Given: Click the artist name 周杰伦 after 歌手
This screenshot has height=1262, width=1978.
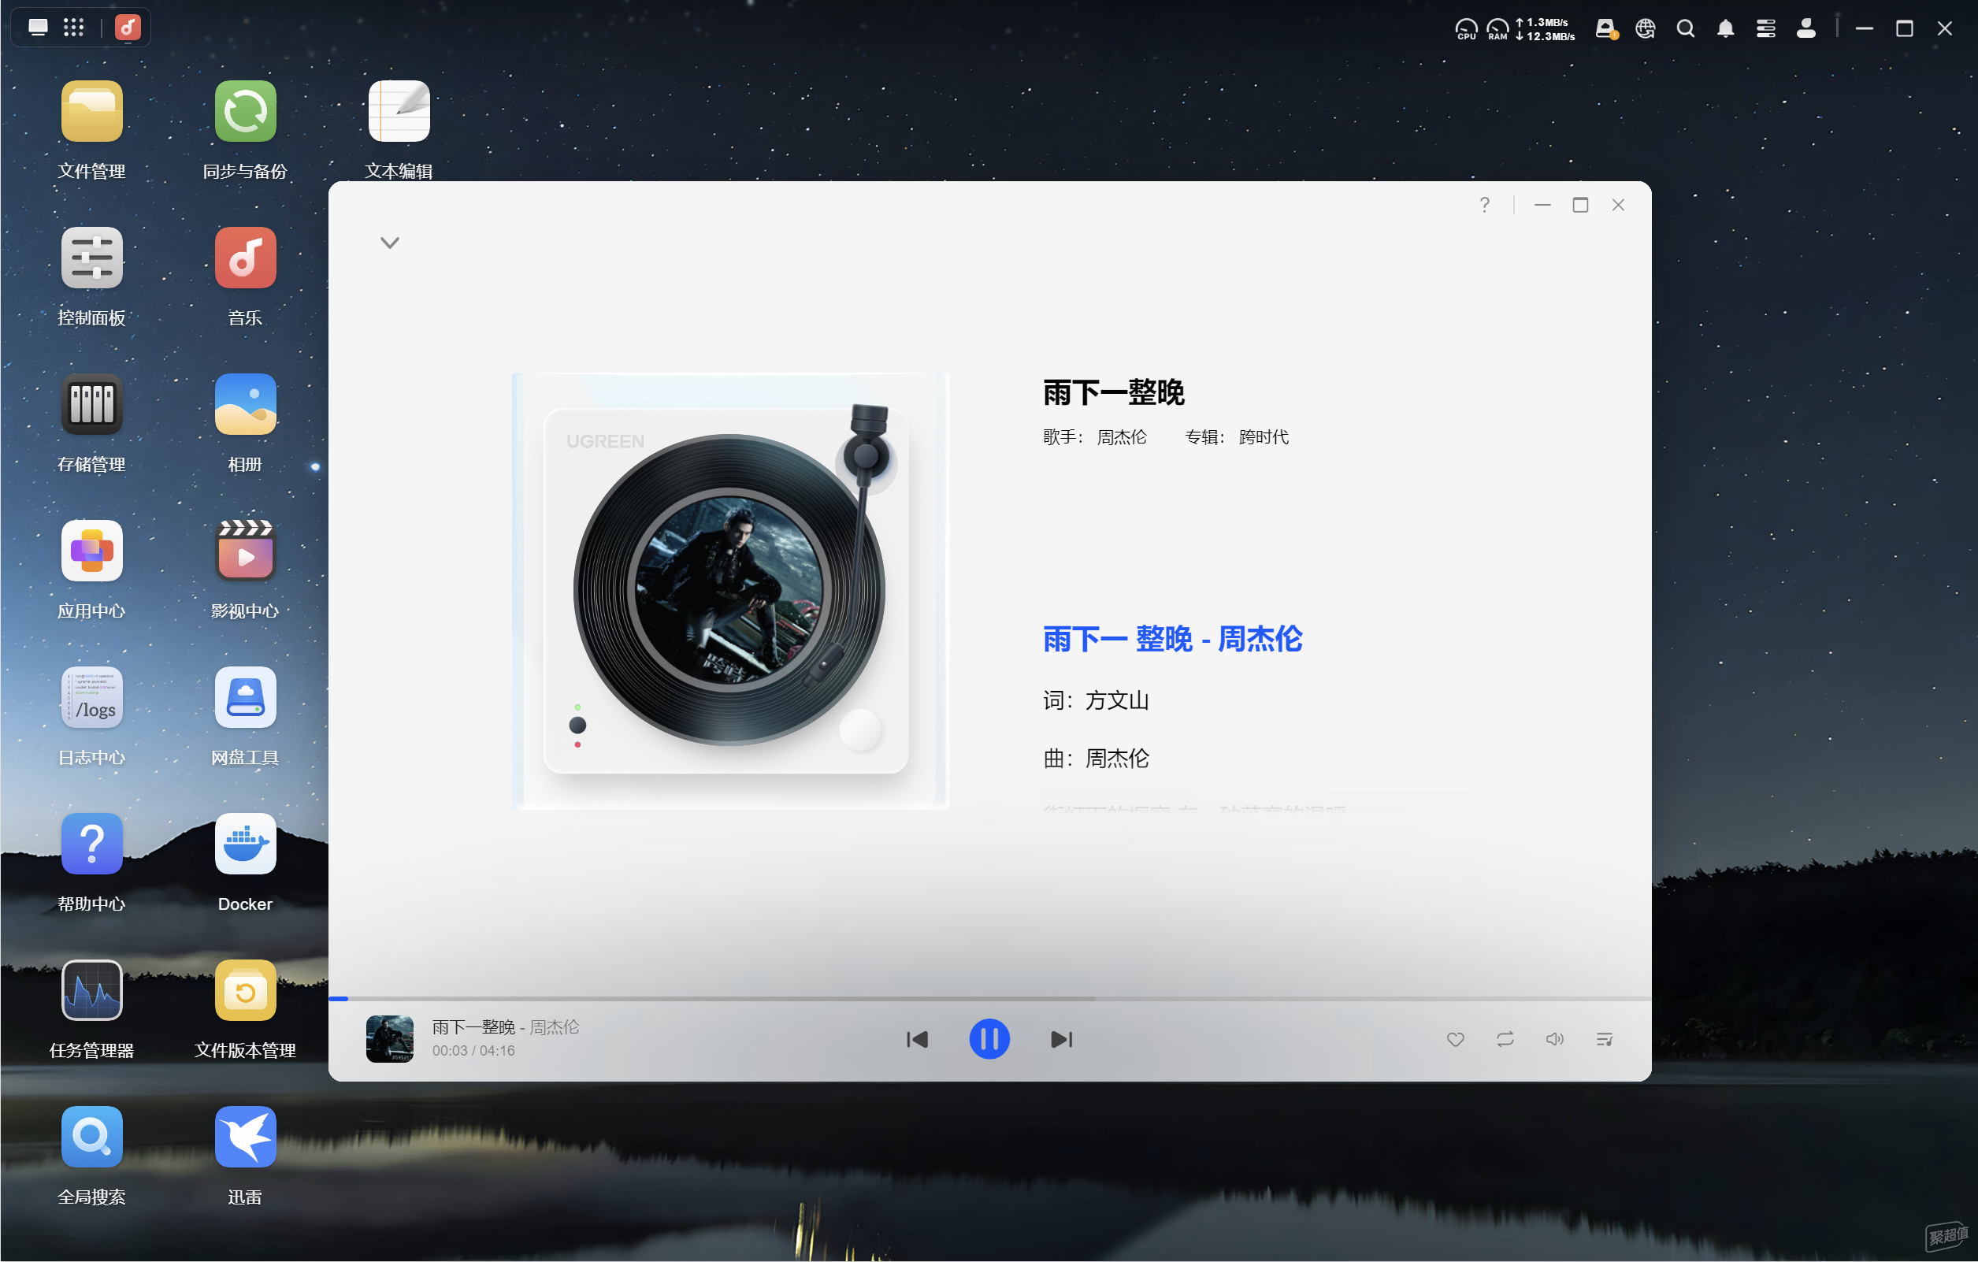Looking at the screenshot, I should (1122, 437).
